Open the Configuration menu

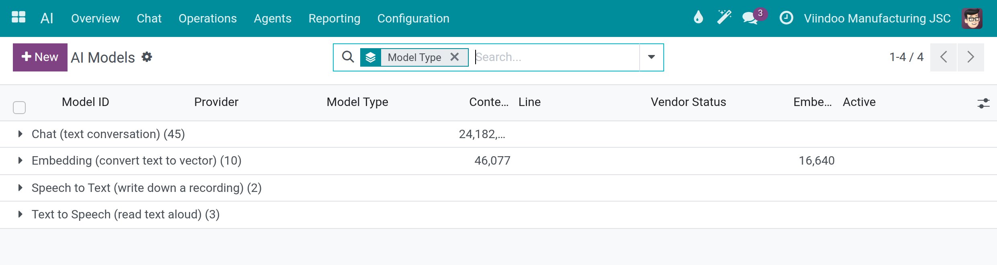[413, 18]
